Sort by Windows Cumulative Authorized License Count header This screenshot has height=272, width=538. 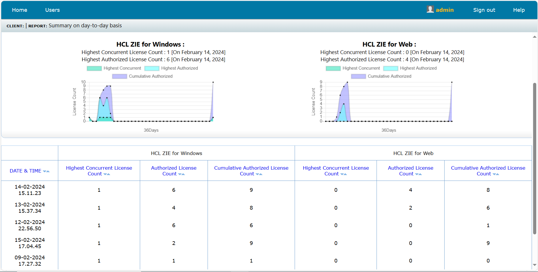point(251,171)
